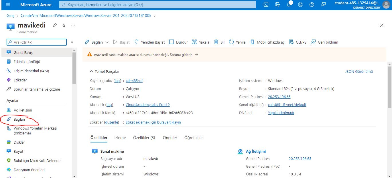The height and width of the screenshot is (178, 392).
Task: Click düzenle link next to Etiketler
Action: point(112,122)
